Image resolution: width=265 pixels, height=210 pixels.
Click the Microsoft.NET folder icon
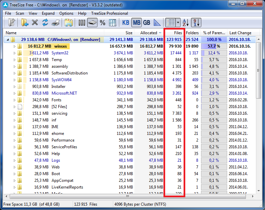pos(20,93)
